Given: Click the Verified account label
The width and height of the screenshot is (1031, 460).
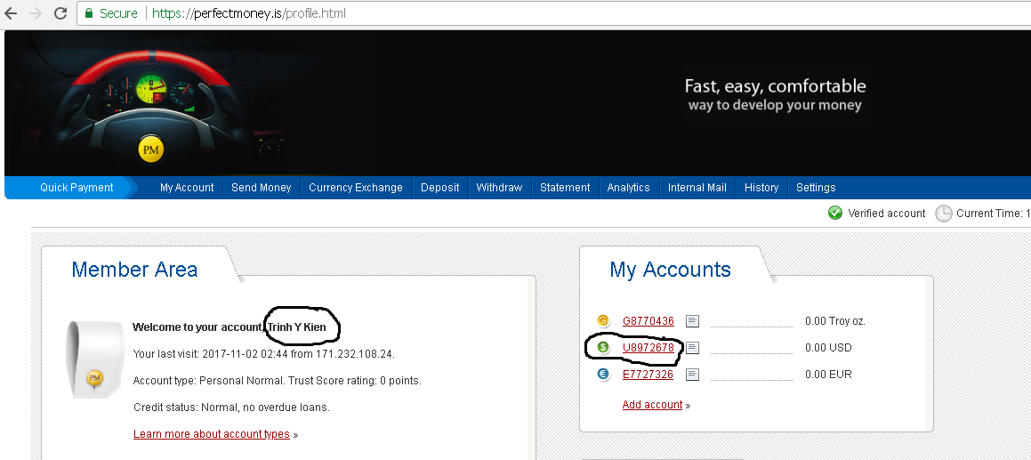Looking at the screenshot, I should click(x=886, y=214).
